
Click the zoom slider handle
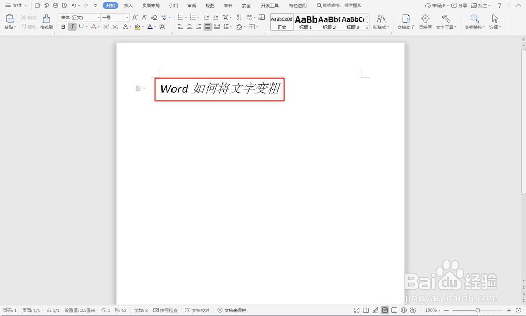tap(478, 310)
